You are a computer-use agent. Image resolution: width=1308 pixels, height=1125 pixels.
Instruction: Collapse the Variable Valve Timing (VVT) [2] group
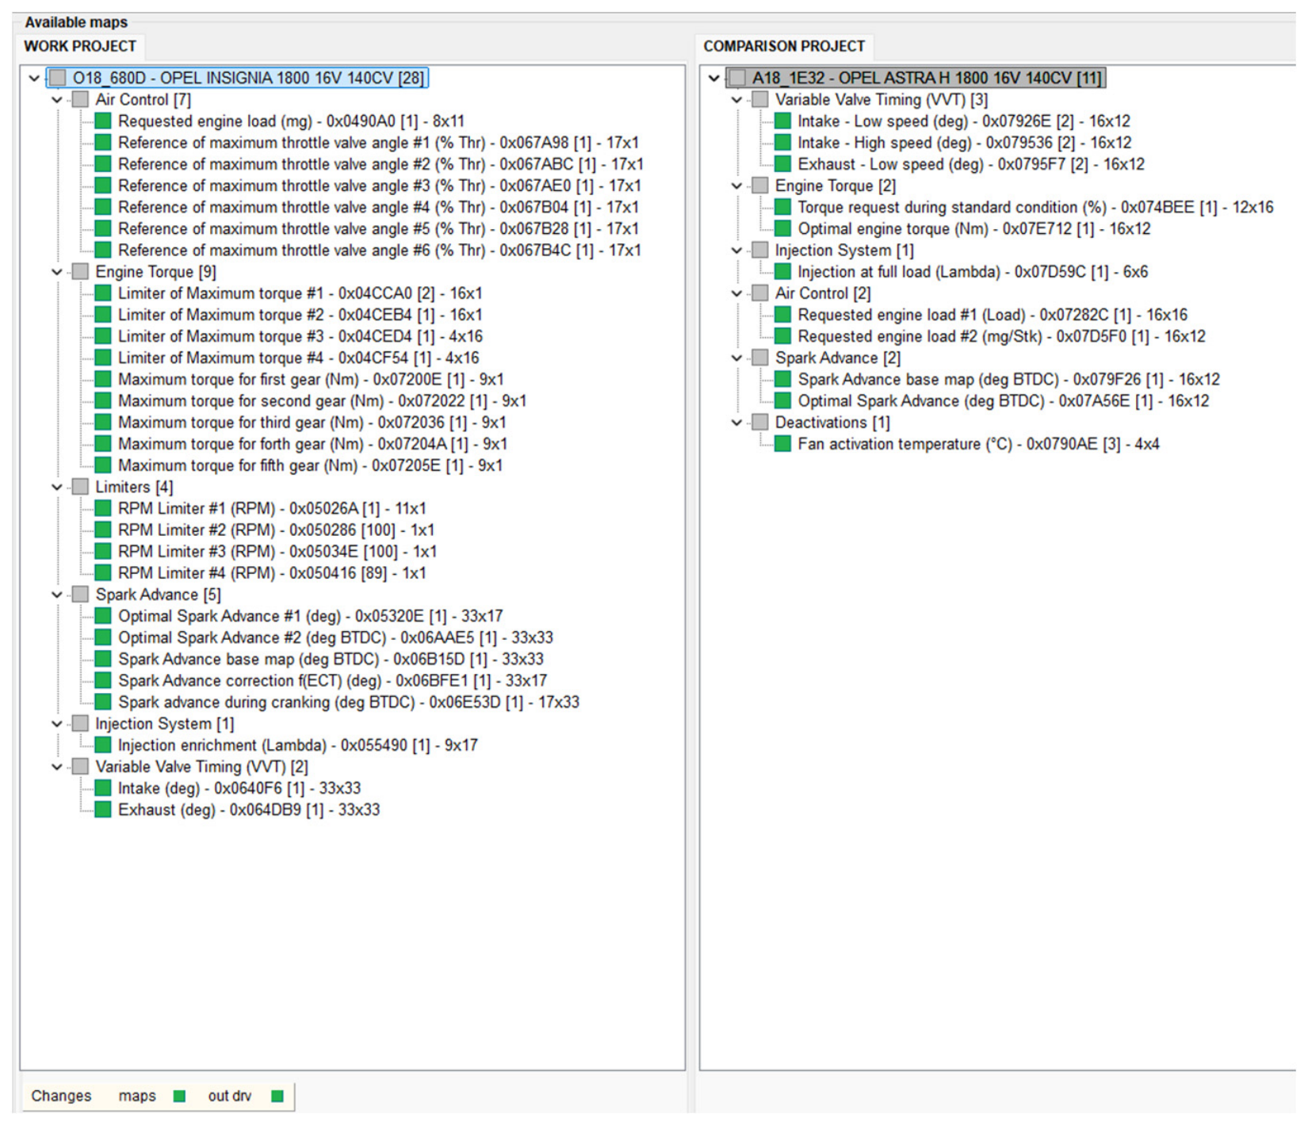[x=57, y=767]
